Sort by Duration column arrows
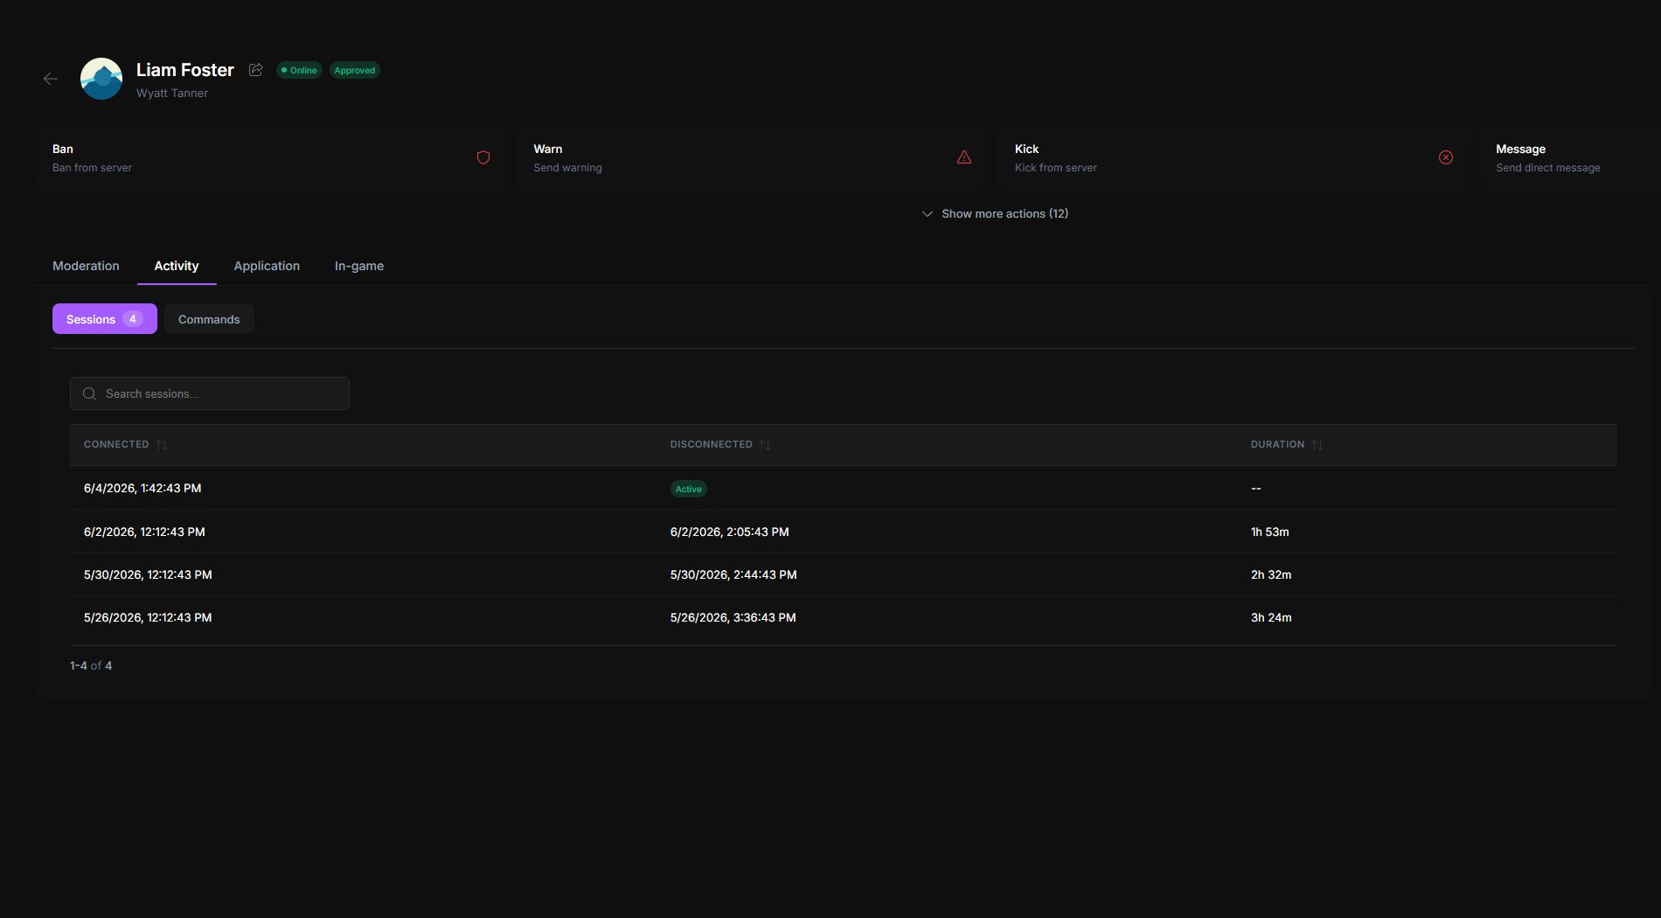1661x918 pixels. click(1317, 444)
